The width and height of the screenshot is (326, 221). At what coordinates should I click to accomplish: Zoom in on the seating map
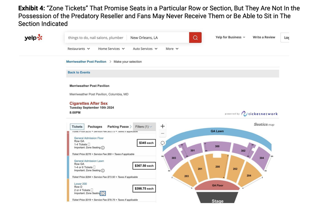[163, 126]
